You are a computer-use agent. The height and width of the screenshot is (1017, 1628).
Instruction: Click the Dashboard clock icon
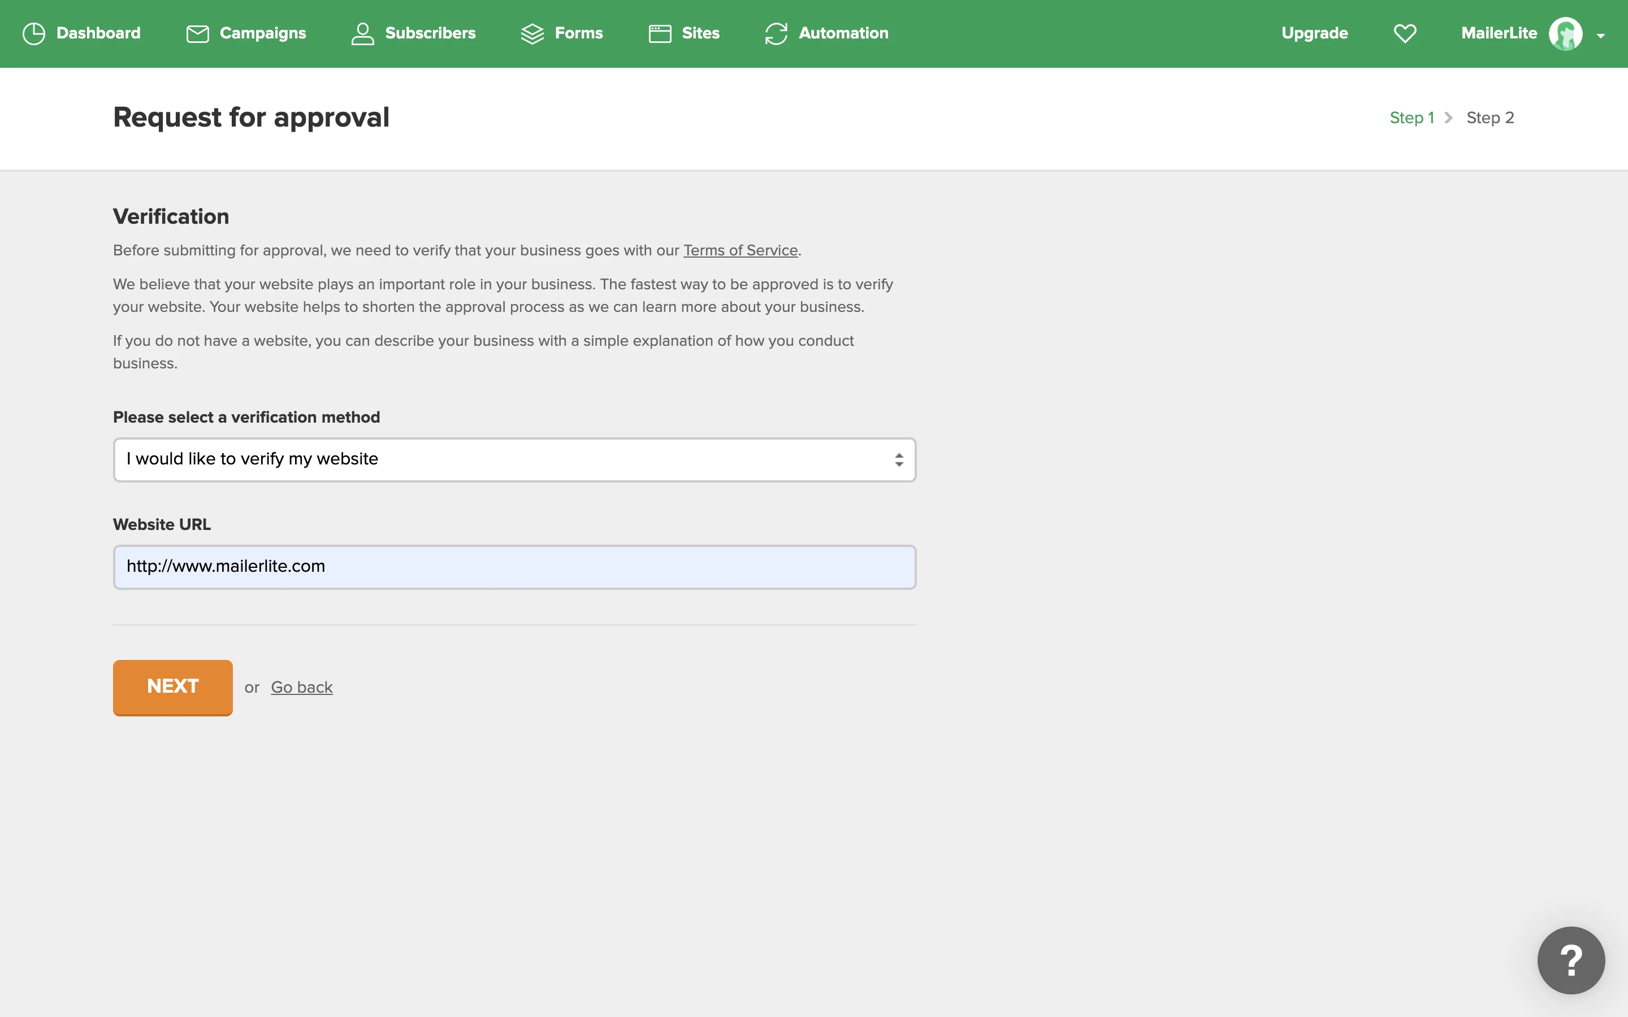pos(34,34)
